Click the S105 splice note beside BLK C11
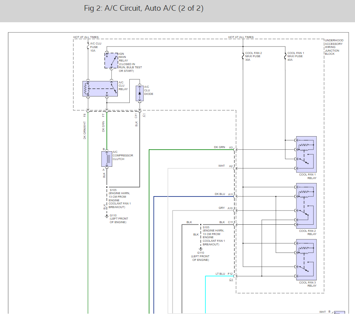355x324 pixels. pos(214,236)
